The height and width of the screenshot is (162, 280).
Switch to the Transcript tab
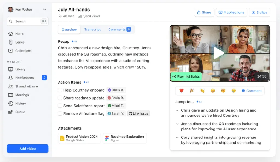[92, 29]
